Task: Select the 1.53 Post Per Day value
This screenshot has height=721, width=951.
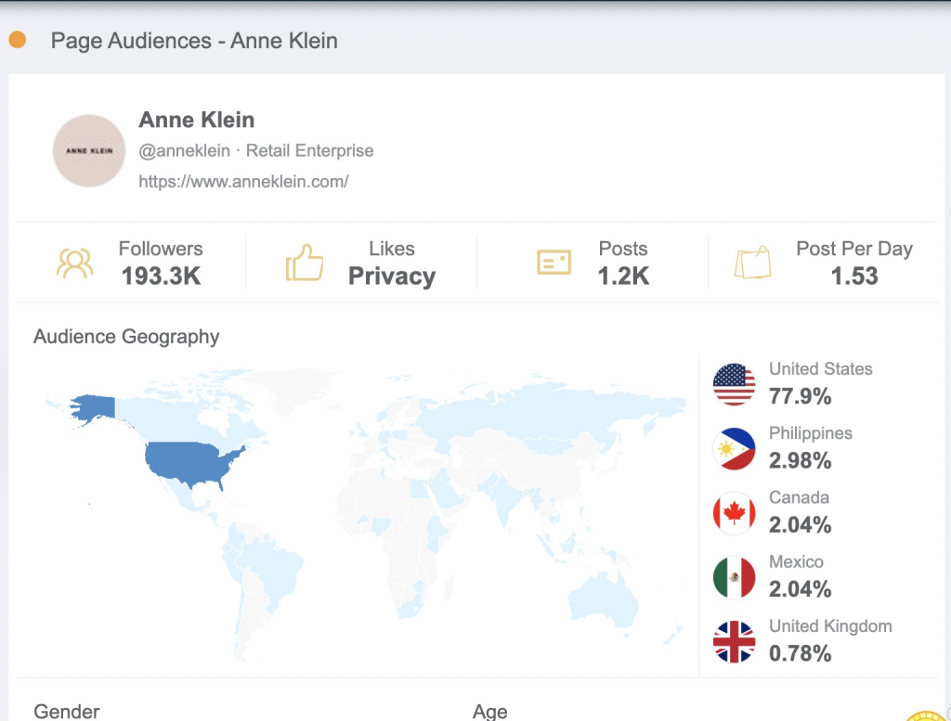Action: (x=854, y=277)
